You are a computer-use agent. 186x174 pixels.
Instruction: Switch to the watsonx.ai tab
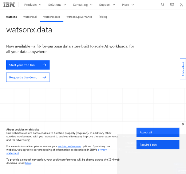click(x=30, y=17)
